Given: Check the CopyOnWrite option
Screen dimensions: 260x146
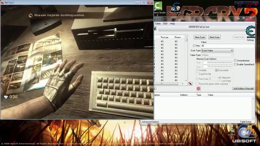Looking at the screenshot, I should click(197, 74).
